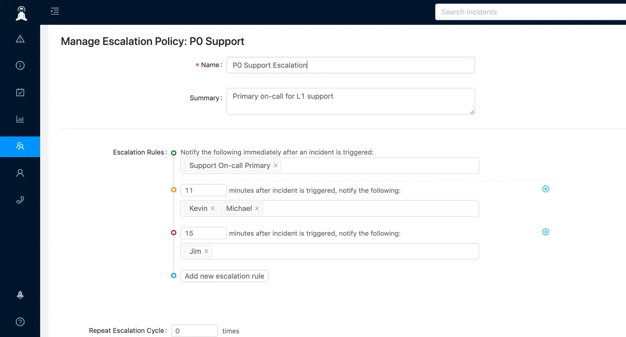The image size is (626, 337).
Task: Open the calendar check sidebar icon
Action: [x=20, y=92]
